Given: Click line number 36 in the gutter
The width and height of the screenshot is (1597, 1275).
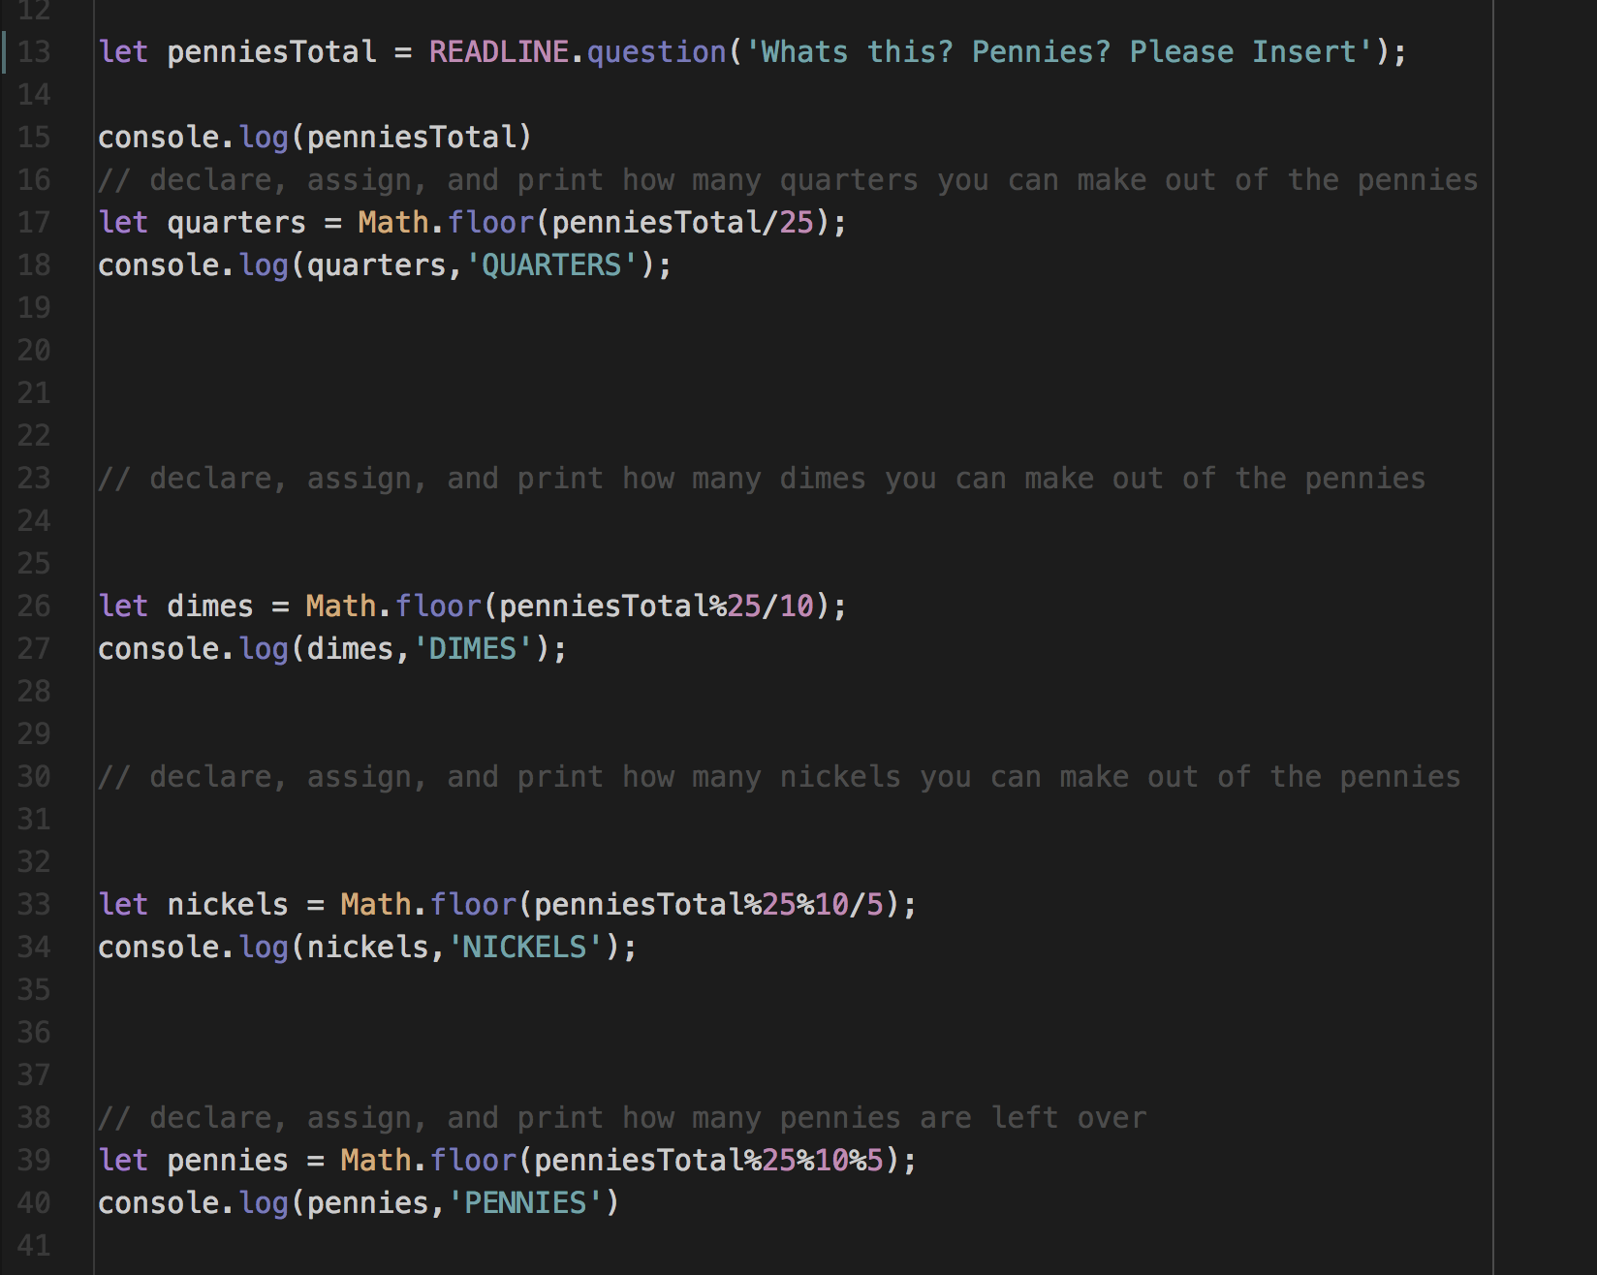Looking at the screenshot, I should [x=34, y=1032].
